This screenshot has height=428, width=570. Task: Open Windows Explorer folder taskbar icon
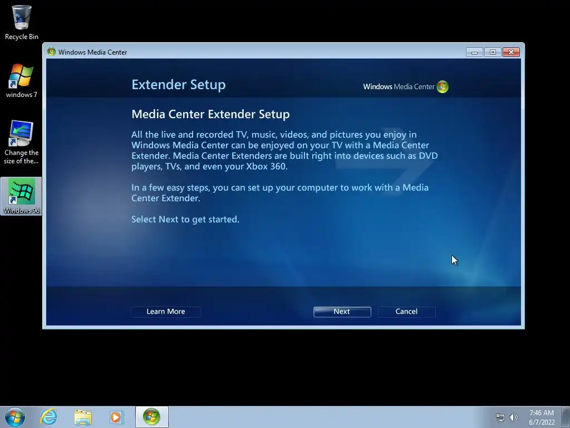click(83, 417)
